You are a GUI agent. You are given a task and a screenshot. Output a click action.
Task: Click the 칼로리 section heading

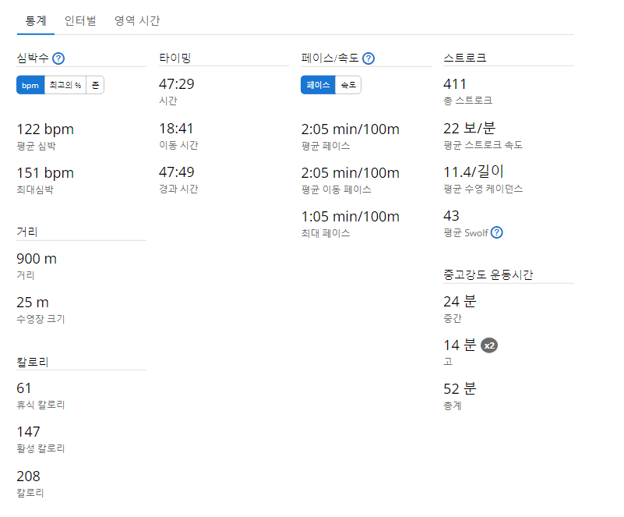[x=33, y=362]
